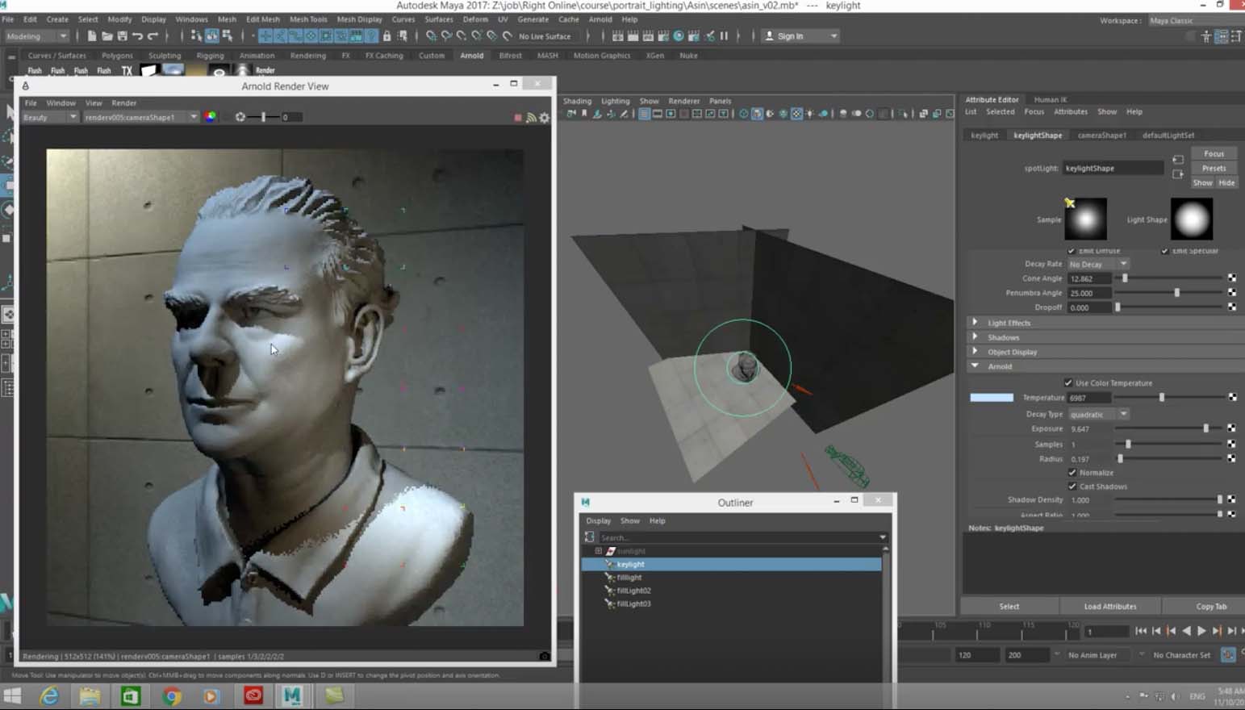Uncheck Use Color Temperature
Screen dimensions: 1245x710
point(1068,382)
